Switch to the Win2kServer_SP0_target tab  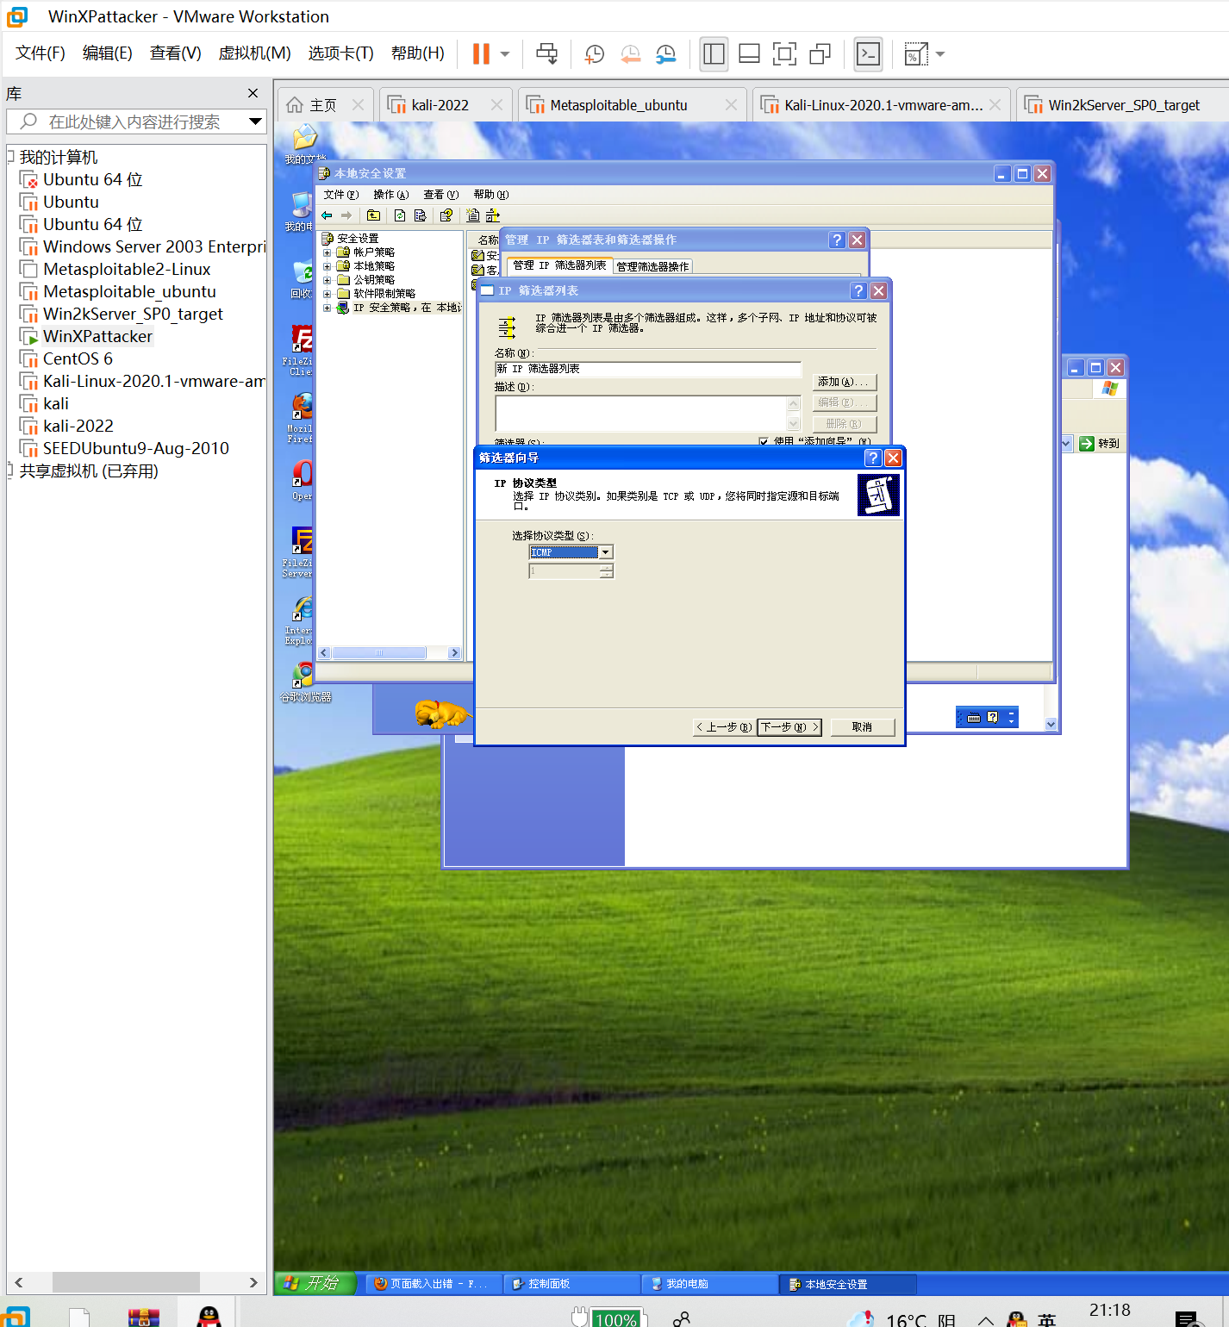click(1123, 105)
